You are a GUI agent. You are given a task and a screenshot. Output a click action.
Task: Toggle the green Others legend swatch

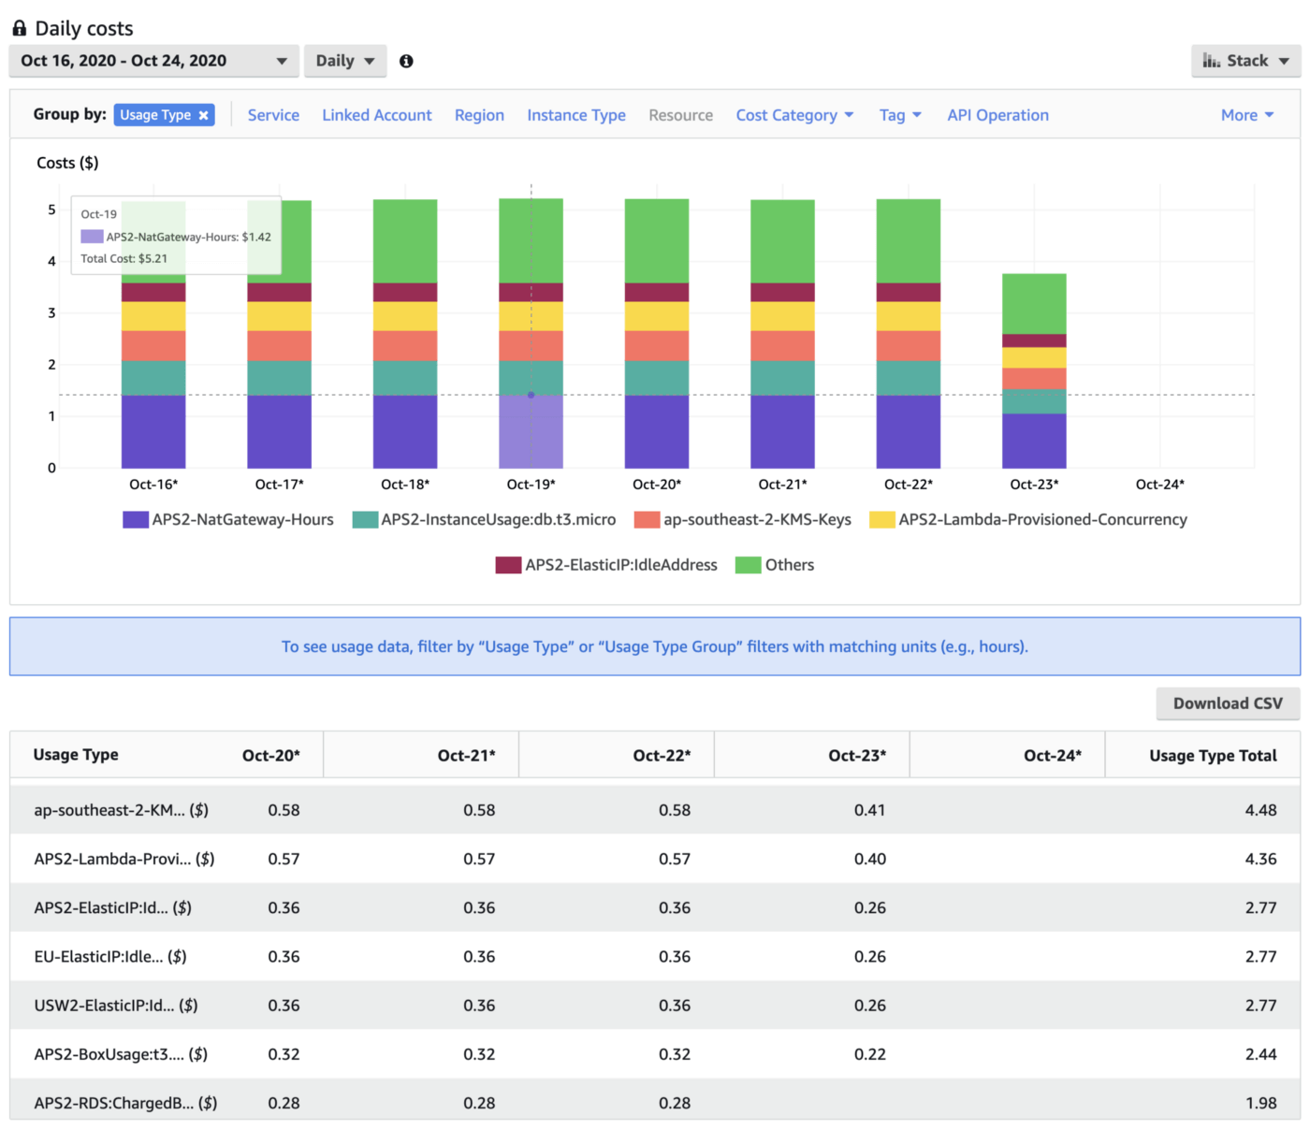[748, 565]
